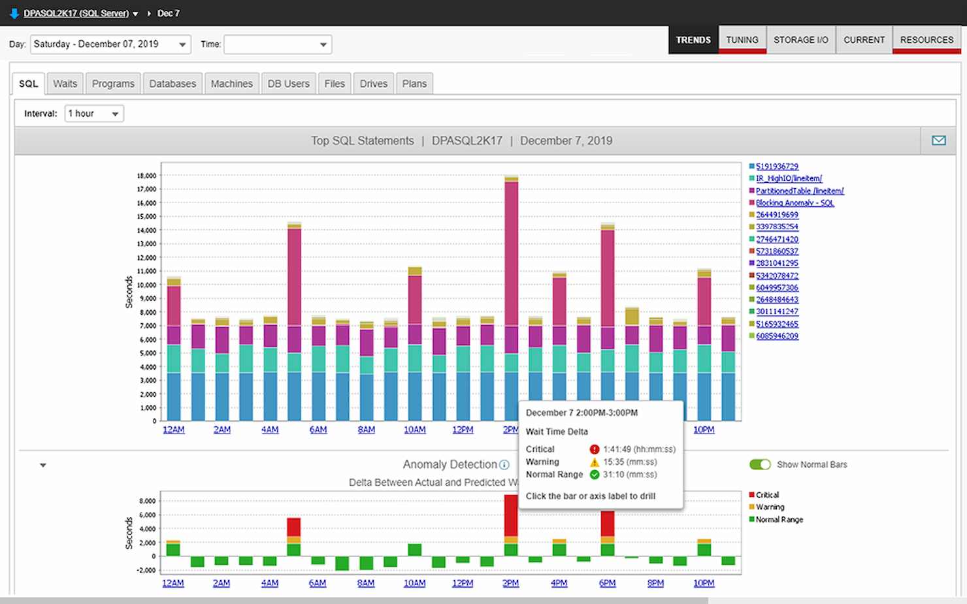Screen dimensions: 967x604
Task: Click the Warning legend marker under Anomaly Detection
Action: [753, 507]
